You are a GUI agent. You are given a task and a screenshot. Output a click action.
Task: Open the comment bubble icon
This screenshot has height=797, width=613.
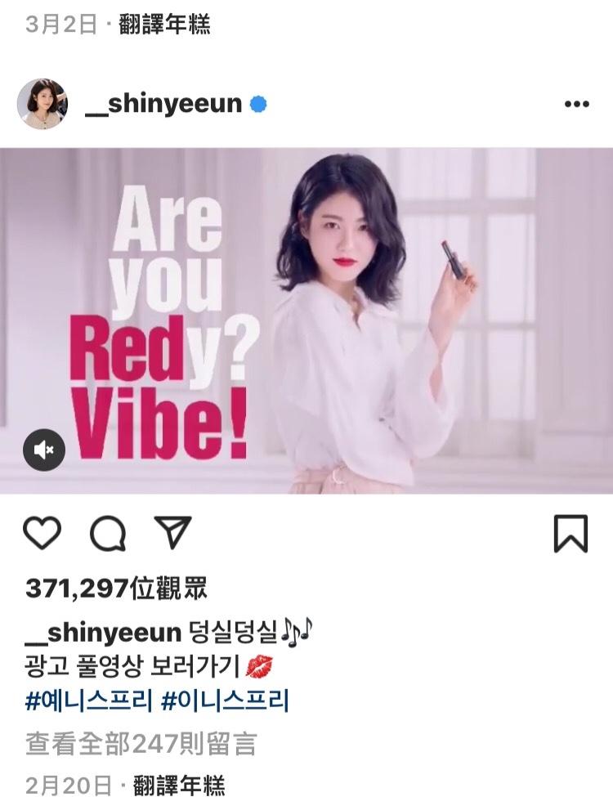tap(108, 533)
